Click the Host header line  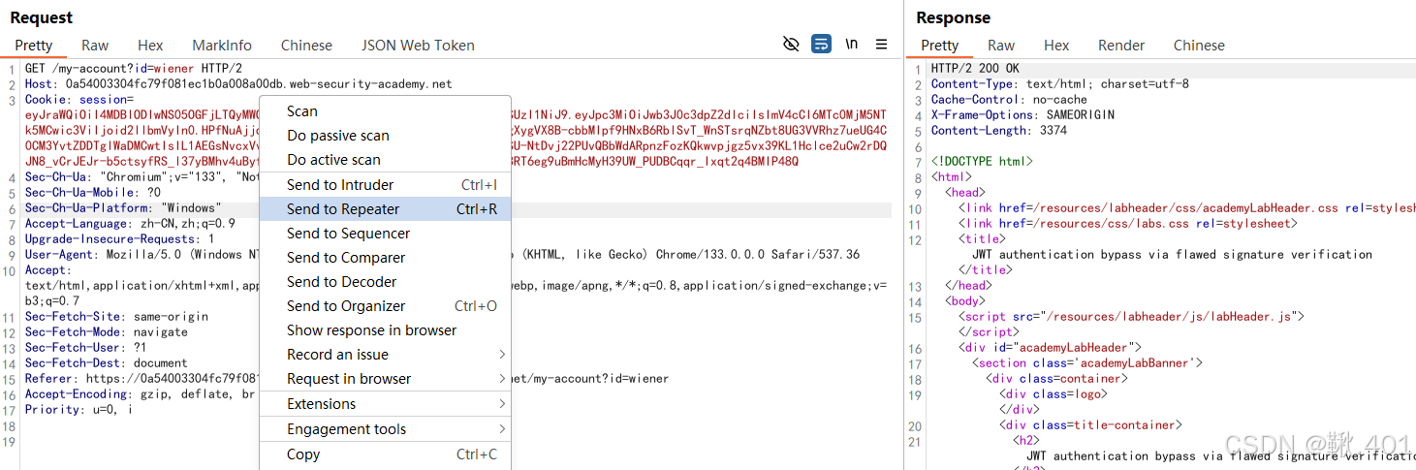click(x=238, y=84)
